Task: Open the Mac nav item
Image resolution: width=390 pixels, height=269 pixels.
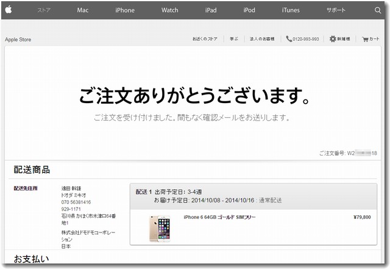Action: pos(83,10)
